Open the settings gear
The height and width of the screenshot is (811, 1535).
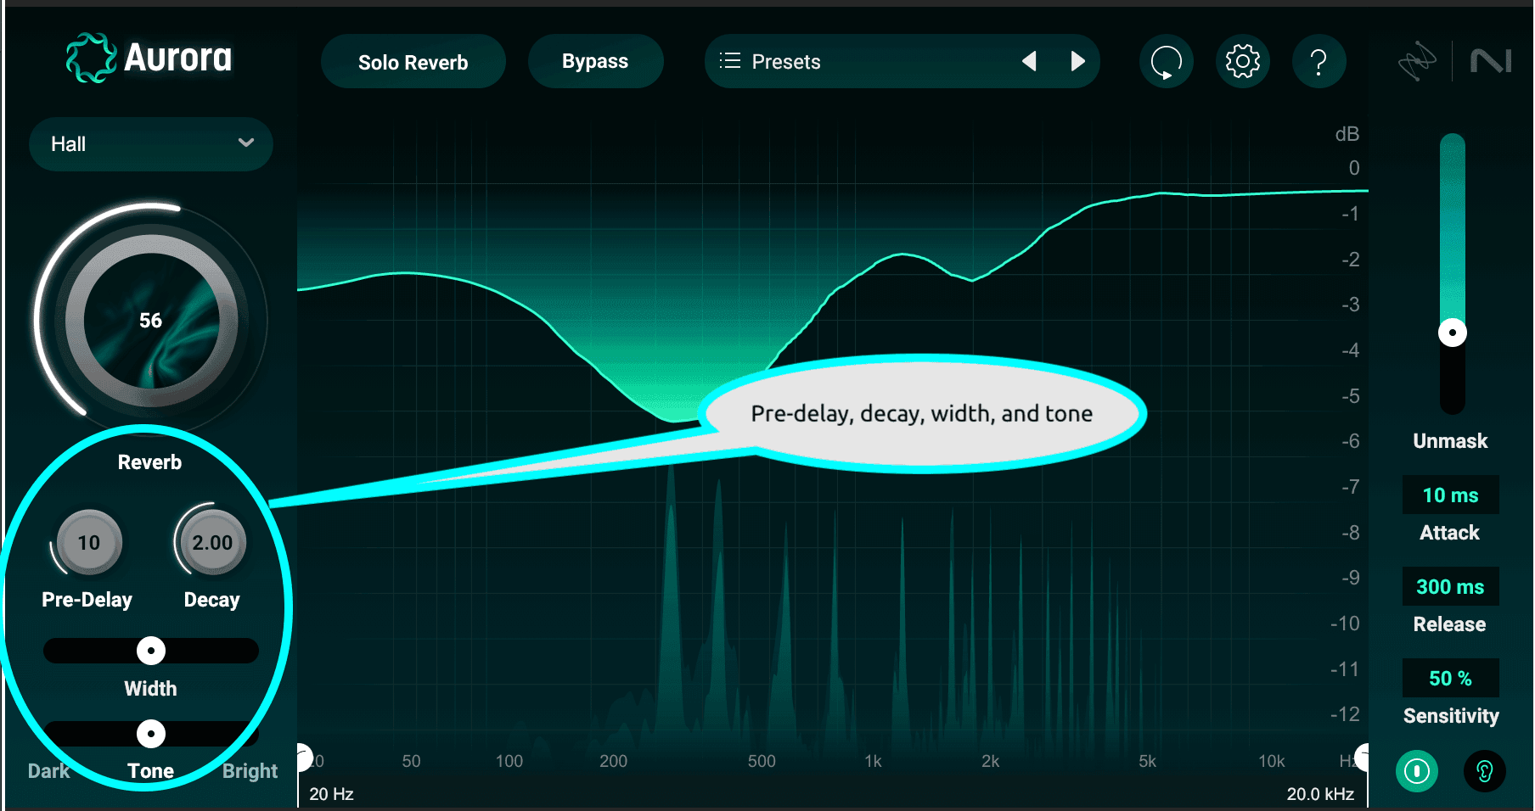click(1243, 61)
